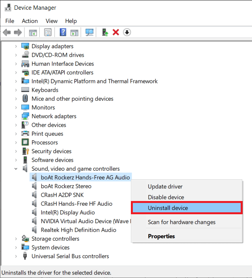Viewport: 252px width, 278px height.
Task: Open the Help menu
Action: [71, 21]
